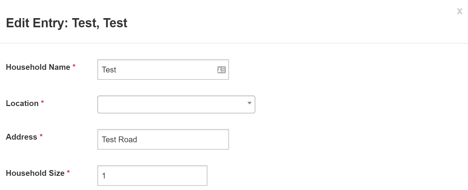Screen dimensions: 468x190
Task: Click the Location dropdown arrow
Action: coord(249,103)
